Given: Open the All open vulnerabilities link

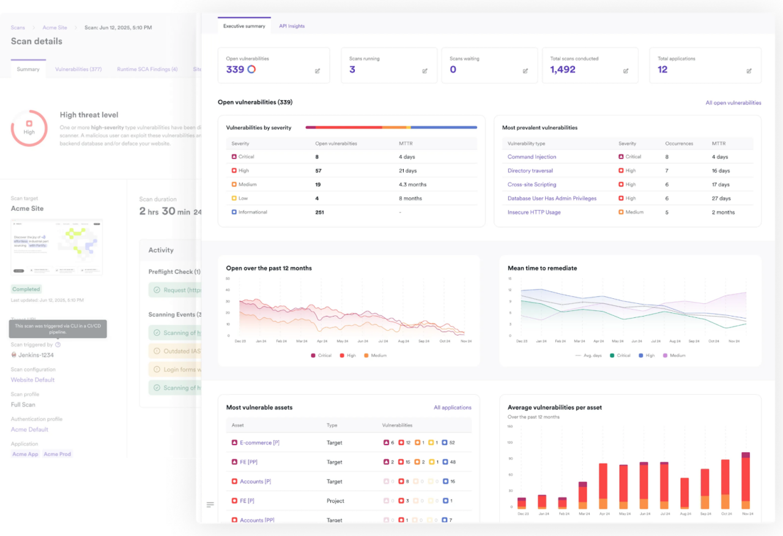Looking at the screenshot, I should [x=733, y=103].
